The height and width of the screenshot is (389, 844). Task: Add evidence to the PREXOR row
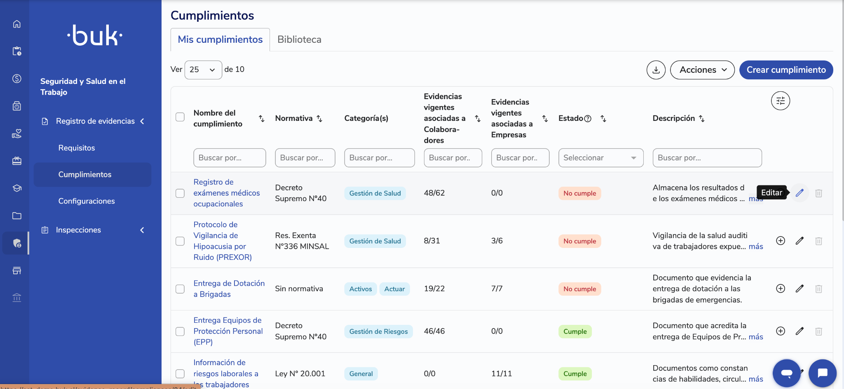781,241
